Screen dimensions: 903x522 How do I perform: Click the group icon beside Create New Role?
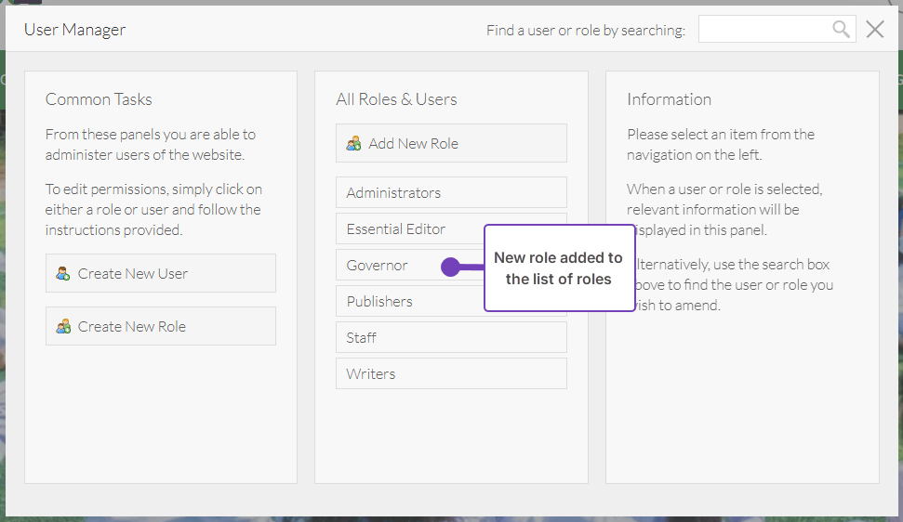click(63, 327)
